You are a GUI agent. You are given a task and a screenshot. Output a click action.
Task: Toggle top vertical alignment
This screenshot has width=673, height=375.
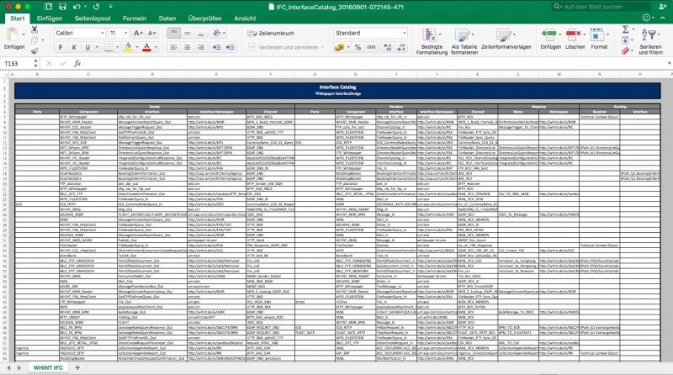pyautogui.click(x=173, y=33)
